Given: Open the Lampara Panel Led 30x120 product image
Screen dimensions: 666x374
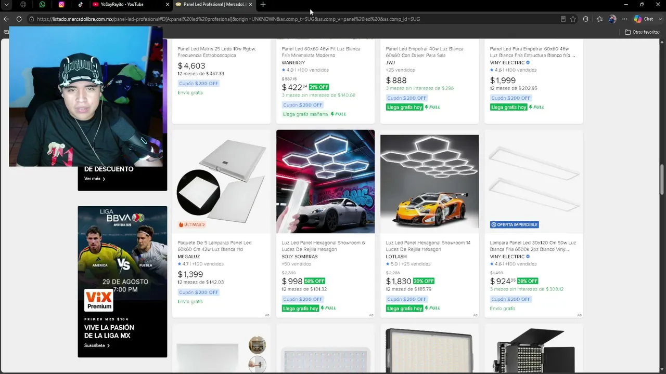Looking at the screenshot, I should [534, 181].
